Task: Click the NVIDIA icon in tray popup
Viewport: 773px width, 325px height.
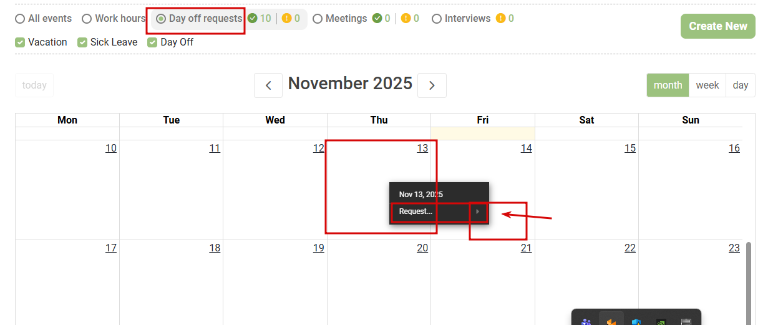Action: click(661, 322)
